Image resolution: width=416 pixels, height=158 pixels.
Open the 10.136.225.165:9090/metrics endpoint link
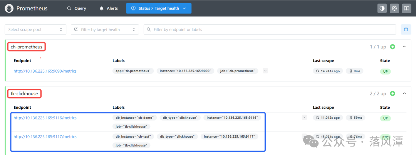click(45, 71)
